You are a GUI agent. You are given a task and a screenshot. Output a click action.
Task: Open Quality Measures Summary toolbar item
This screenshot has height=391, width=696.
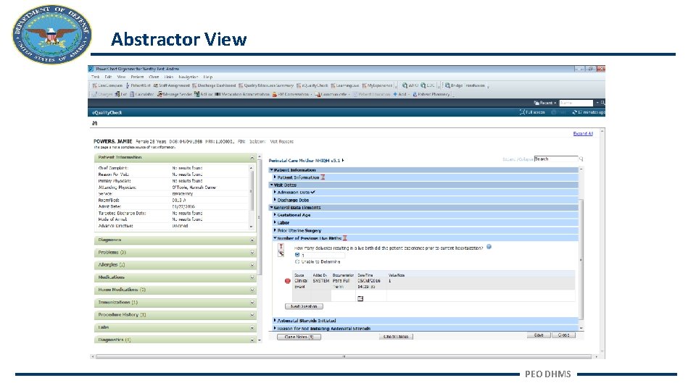[266, 85]
